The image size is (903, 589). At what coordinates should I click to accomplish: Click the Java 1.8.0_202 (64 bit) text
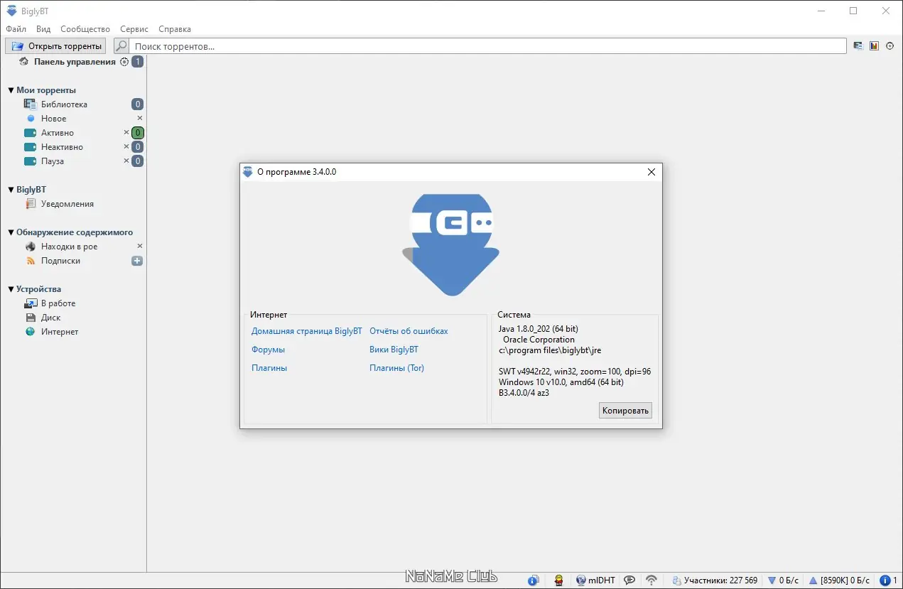(x=539, y=329)
